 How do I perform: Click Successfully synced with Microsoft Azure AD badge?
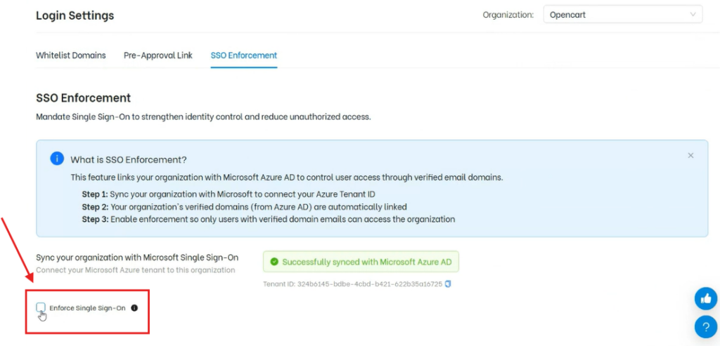(x=361, y=262)
